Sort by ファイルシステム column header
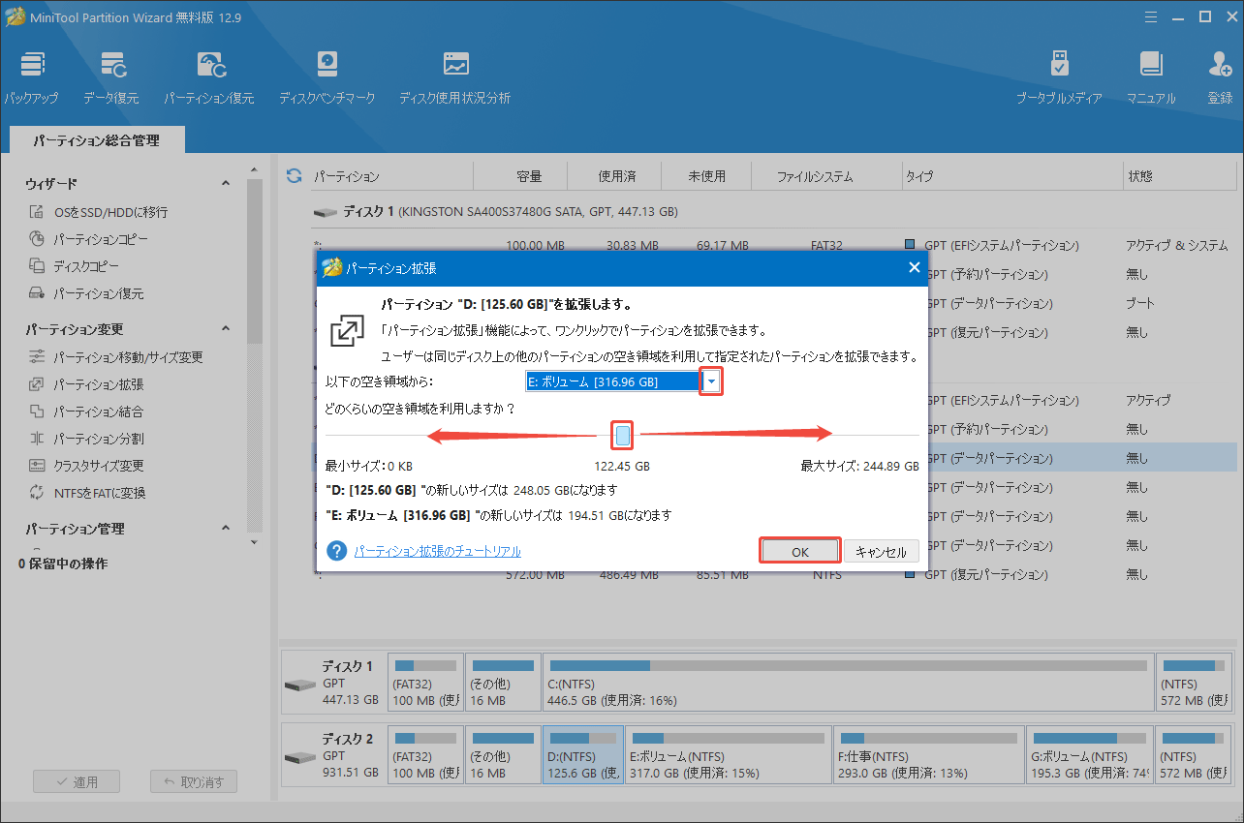 815,176
